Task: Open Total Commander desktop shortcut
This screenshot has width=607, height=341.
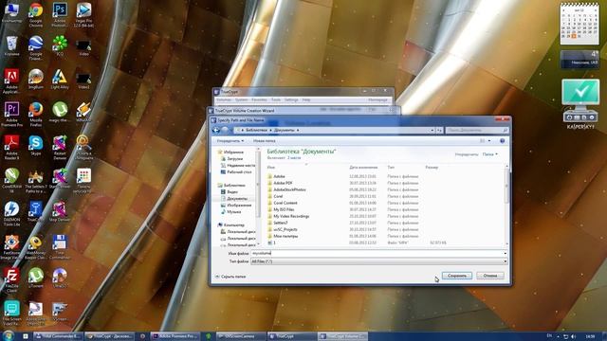Action: point(60,246)
